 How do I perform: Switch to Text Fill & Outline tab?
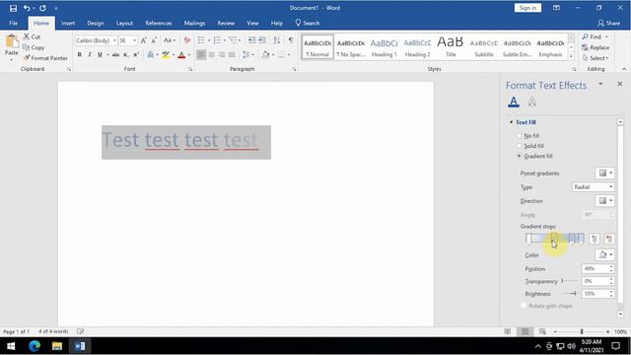point(514,102)
